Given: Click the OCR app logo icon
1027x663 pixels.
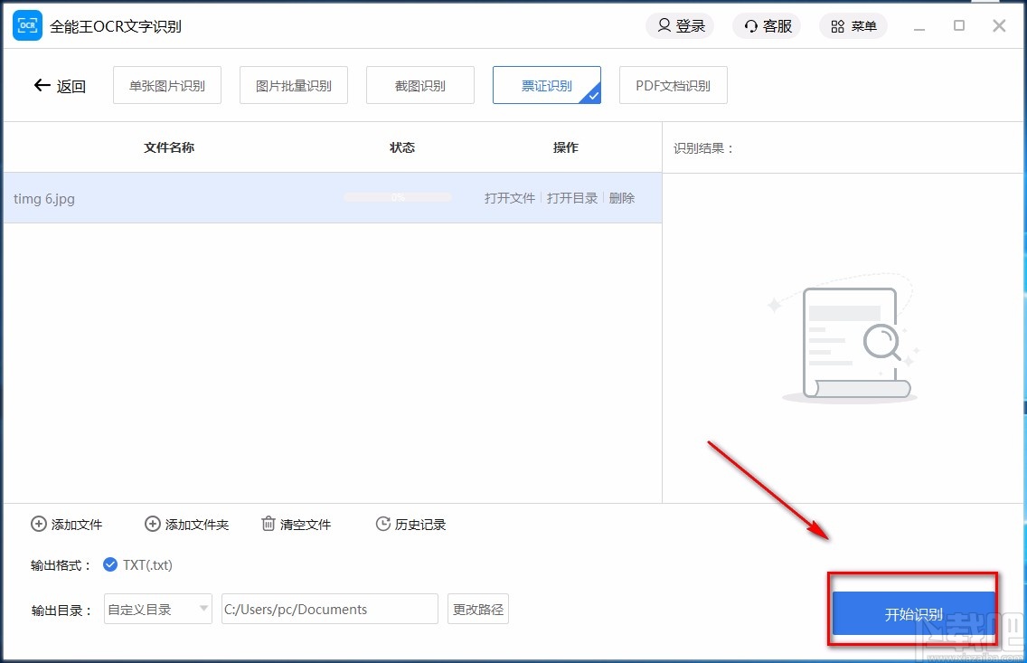Looking at the screenshot, I should tap(26, 25).
